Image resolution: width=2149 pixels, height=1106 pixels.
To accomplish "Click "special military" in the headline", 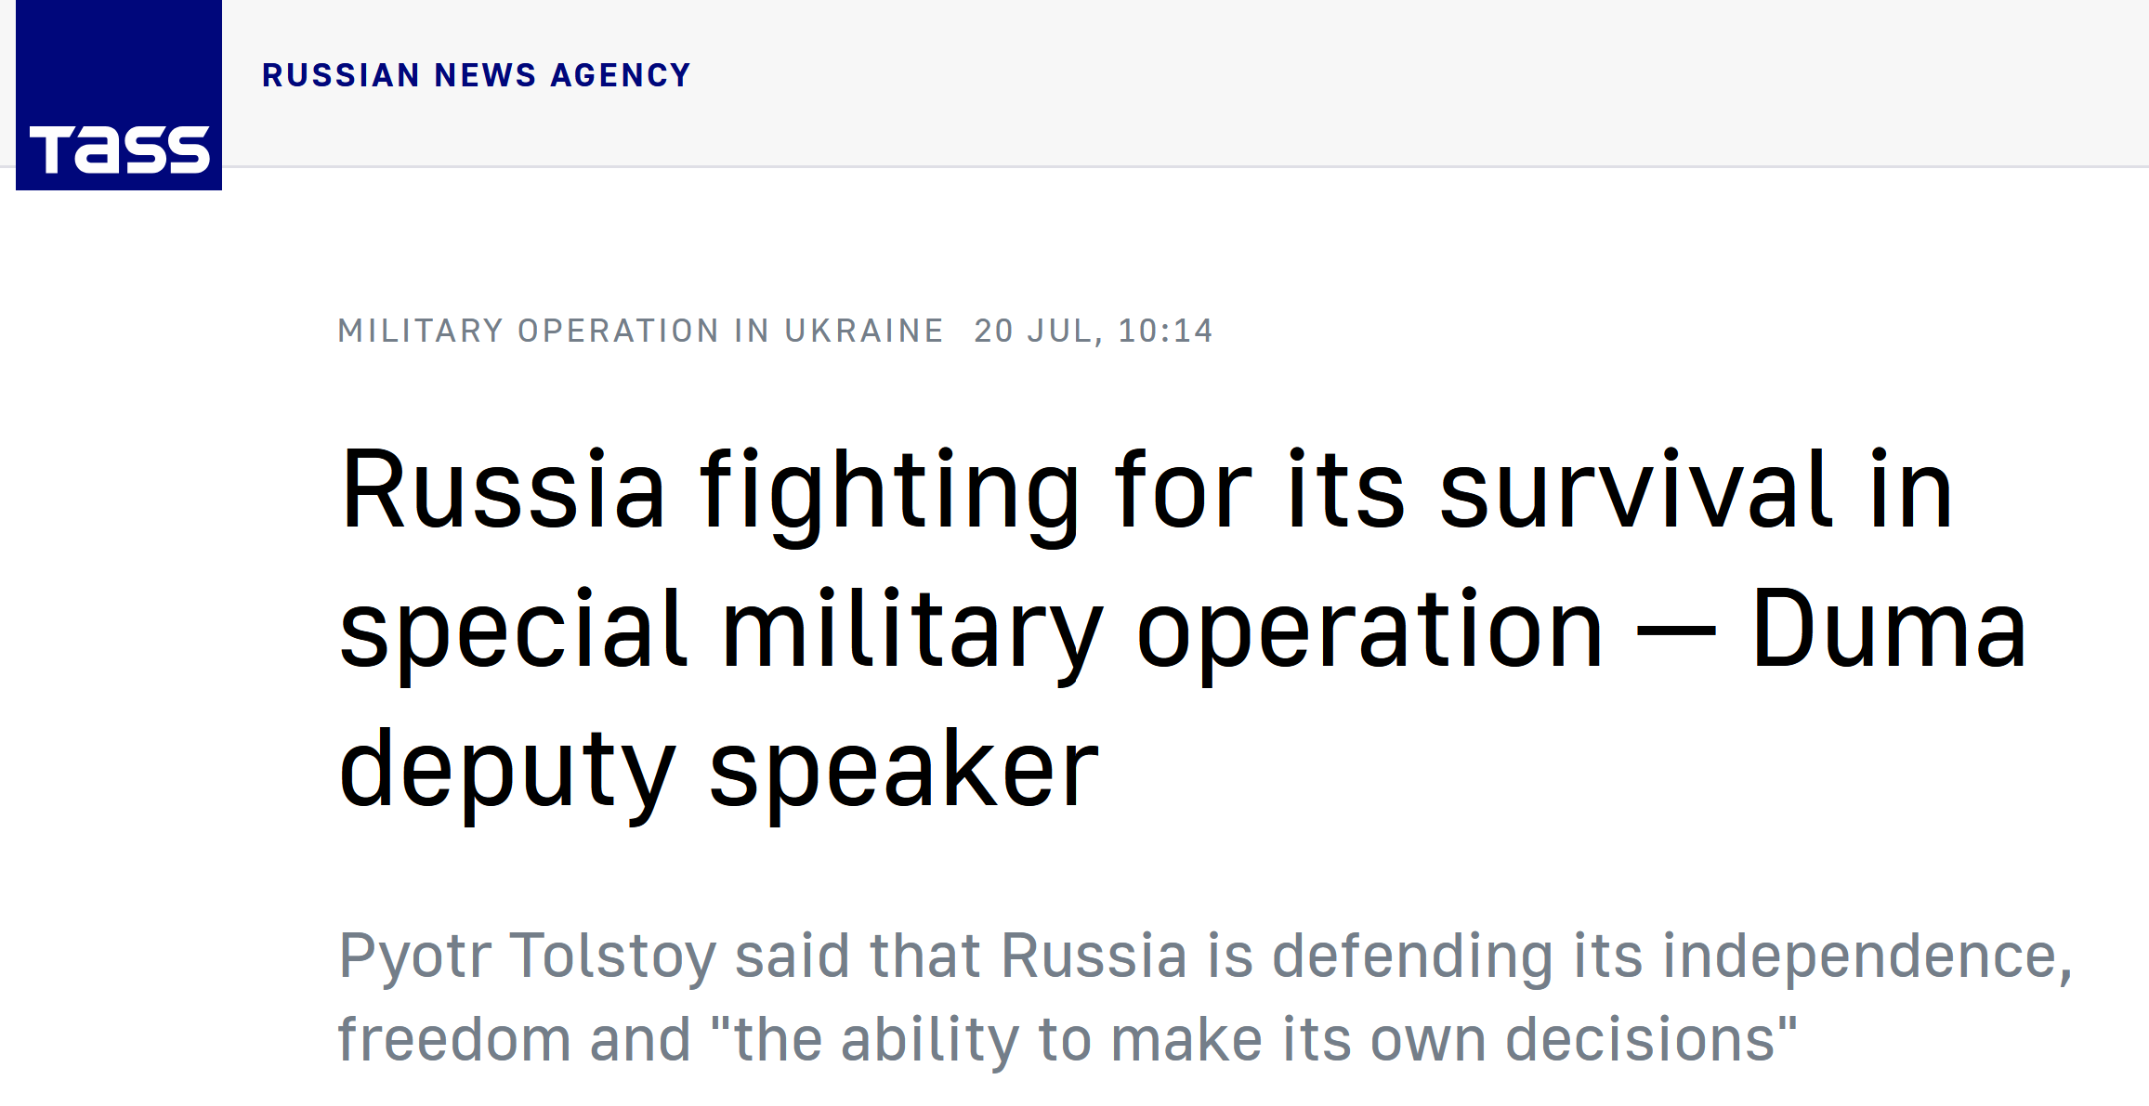I will pyautogui.click(x=721, y=632).
